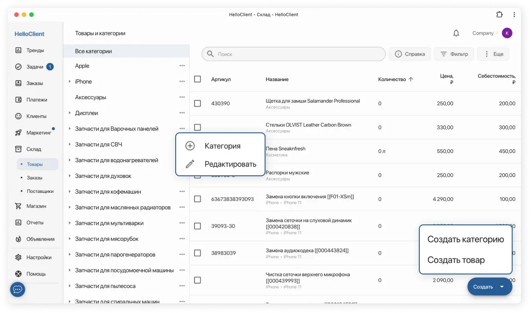Select Создать товар from popup menu
This screenshot has width=531, height=313.
click(x=456, y=260)
